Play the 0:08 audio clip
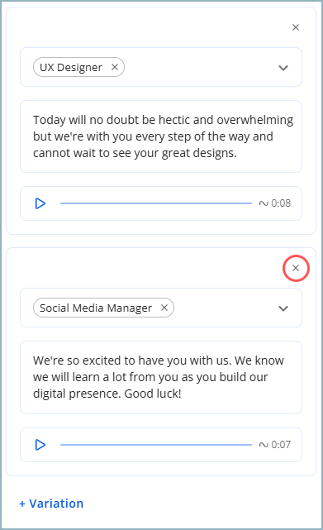The image size is (323, 530). tap(40, 203)
